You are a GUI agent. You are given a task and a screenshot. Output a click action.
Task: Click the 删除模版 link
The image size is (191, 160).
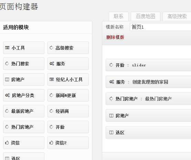point(115,37)
